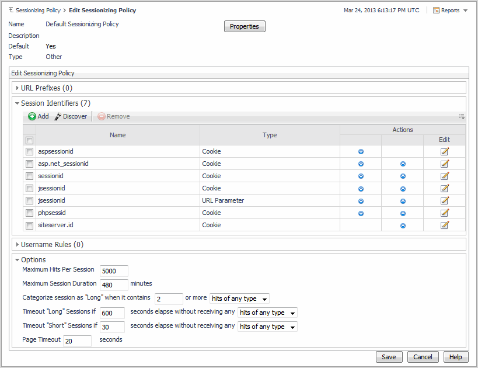Screen dimensions: 478x368
Task: Click breadcrumb up-level icon
Action: [11, 10]
